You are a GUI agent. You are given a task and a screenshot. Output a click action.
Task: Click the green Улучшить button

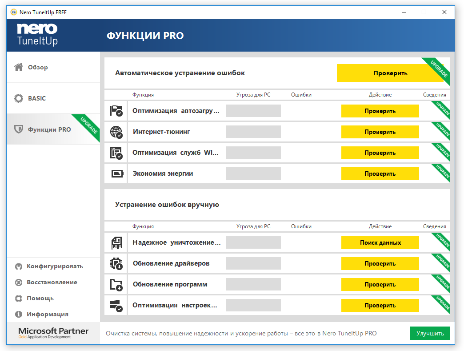pos(430,334)
